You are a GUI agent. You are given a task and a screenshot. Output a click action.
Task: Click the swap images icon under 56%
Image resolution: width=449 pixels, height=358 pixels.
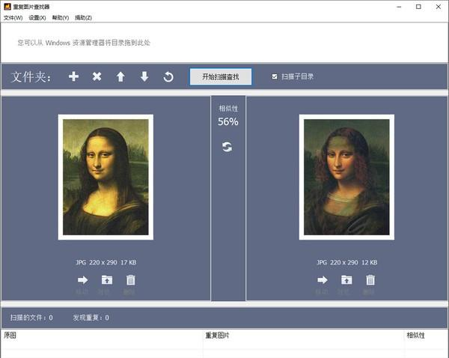[x=227, y=147]
